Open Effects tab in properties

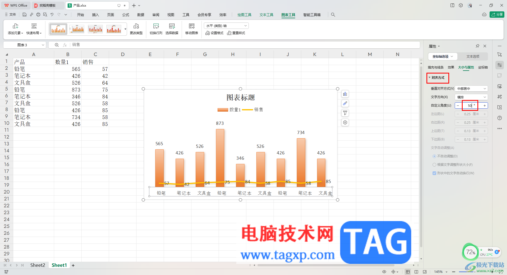(451, 67)
